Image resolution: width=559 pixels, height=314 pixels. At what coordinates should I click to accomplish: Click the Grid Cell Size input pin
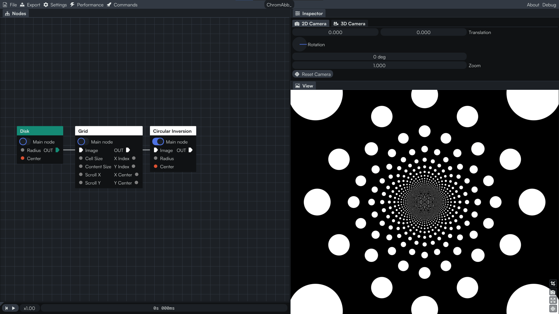(x=81, y=158)
